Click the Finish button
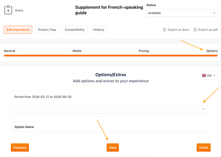The image size is (221, 157). (203, 147)
